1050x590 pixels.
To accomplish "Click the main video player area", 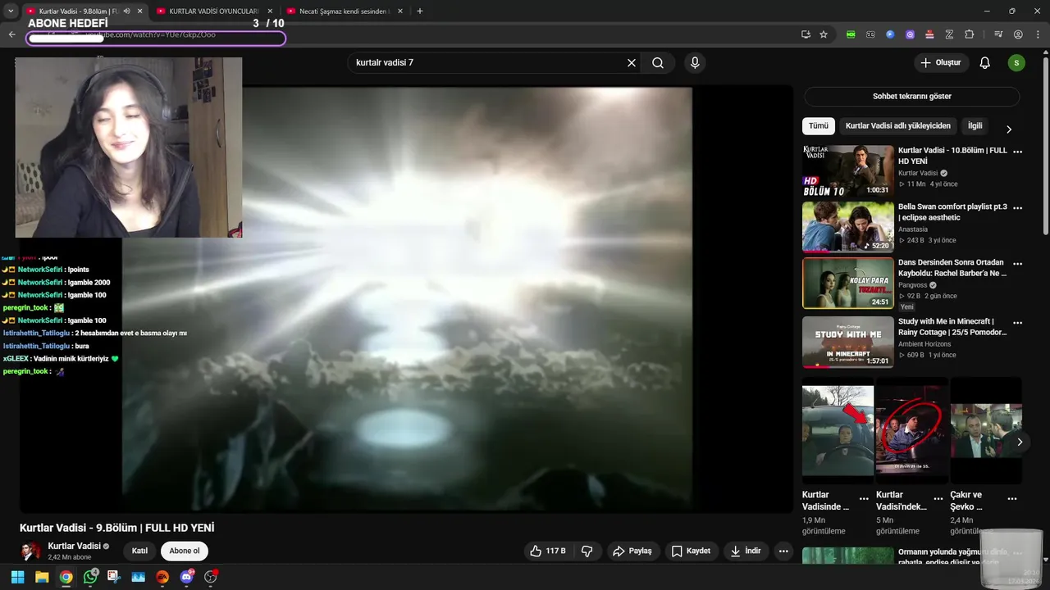I will click(x=407, y=299).
